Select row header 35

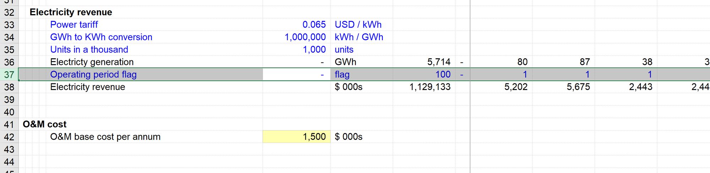pos(9,50)
